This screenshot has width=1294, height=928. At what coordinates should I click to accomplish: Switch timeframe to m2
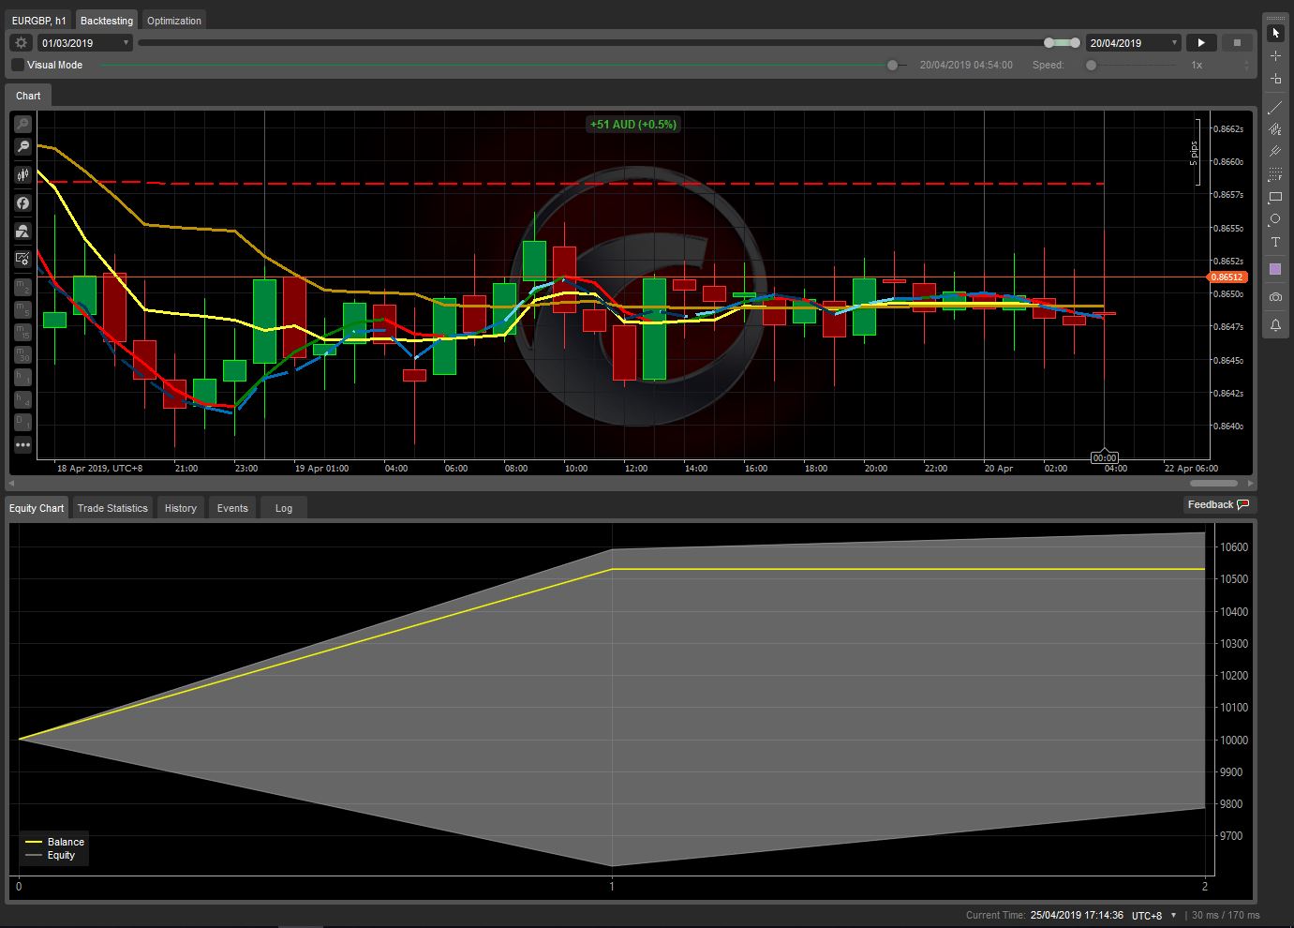22,287
